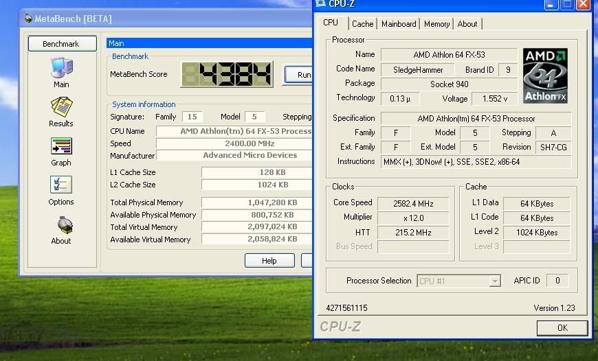Click the CPU-Z title bar app icon

(x=321, y=3)
